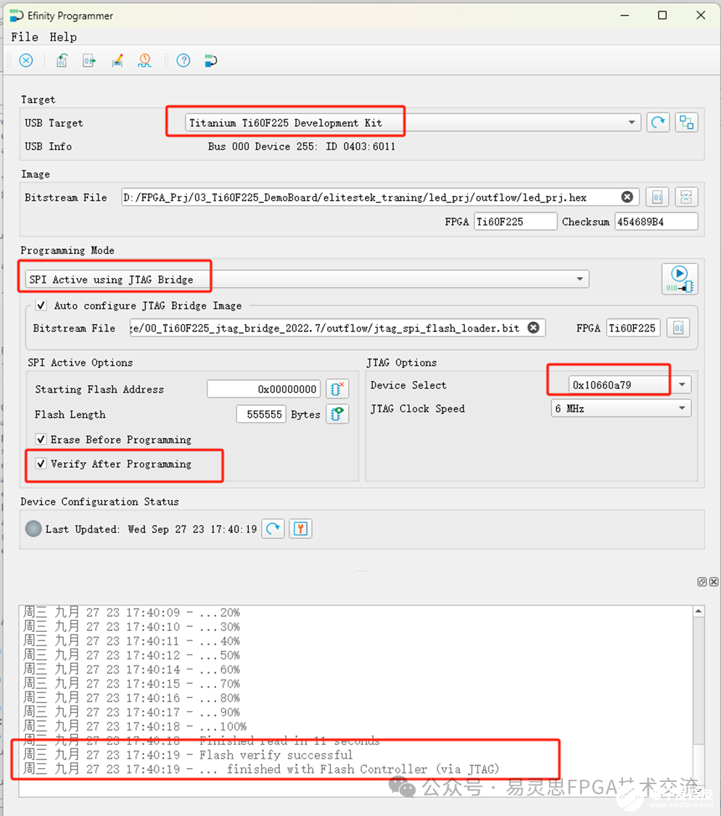Click the '...50%' log line
The height and width of the screenshot is (816, 721).
click(132, 655)
